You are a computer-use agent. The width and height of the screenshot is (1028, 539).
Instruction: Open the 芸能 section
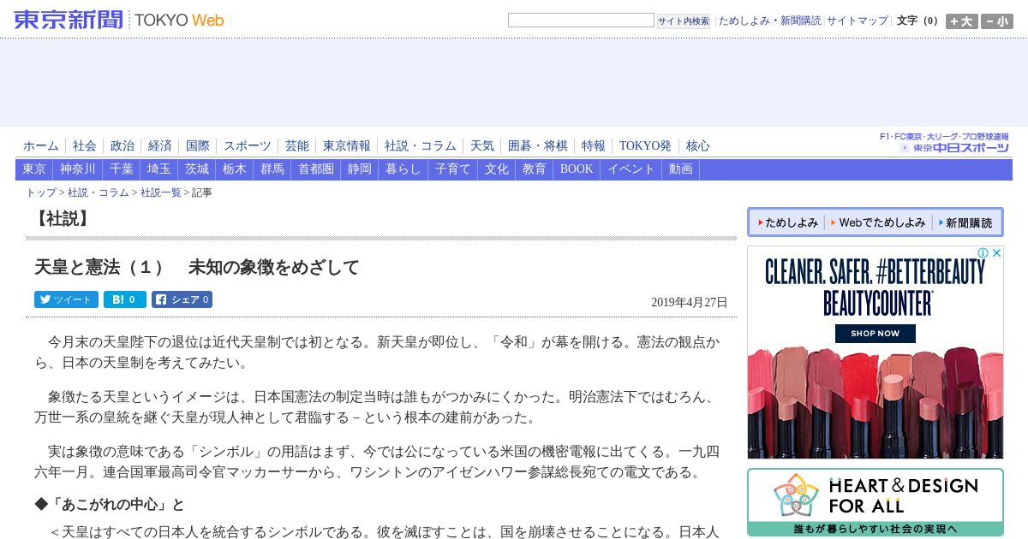(x=297, y=146)
